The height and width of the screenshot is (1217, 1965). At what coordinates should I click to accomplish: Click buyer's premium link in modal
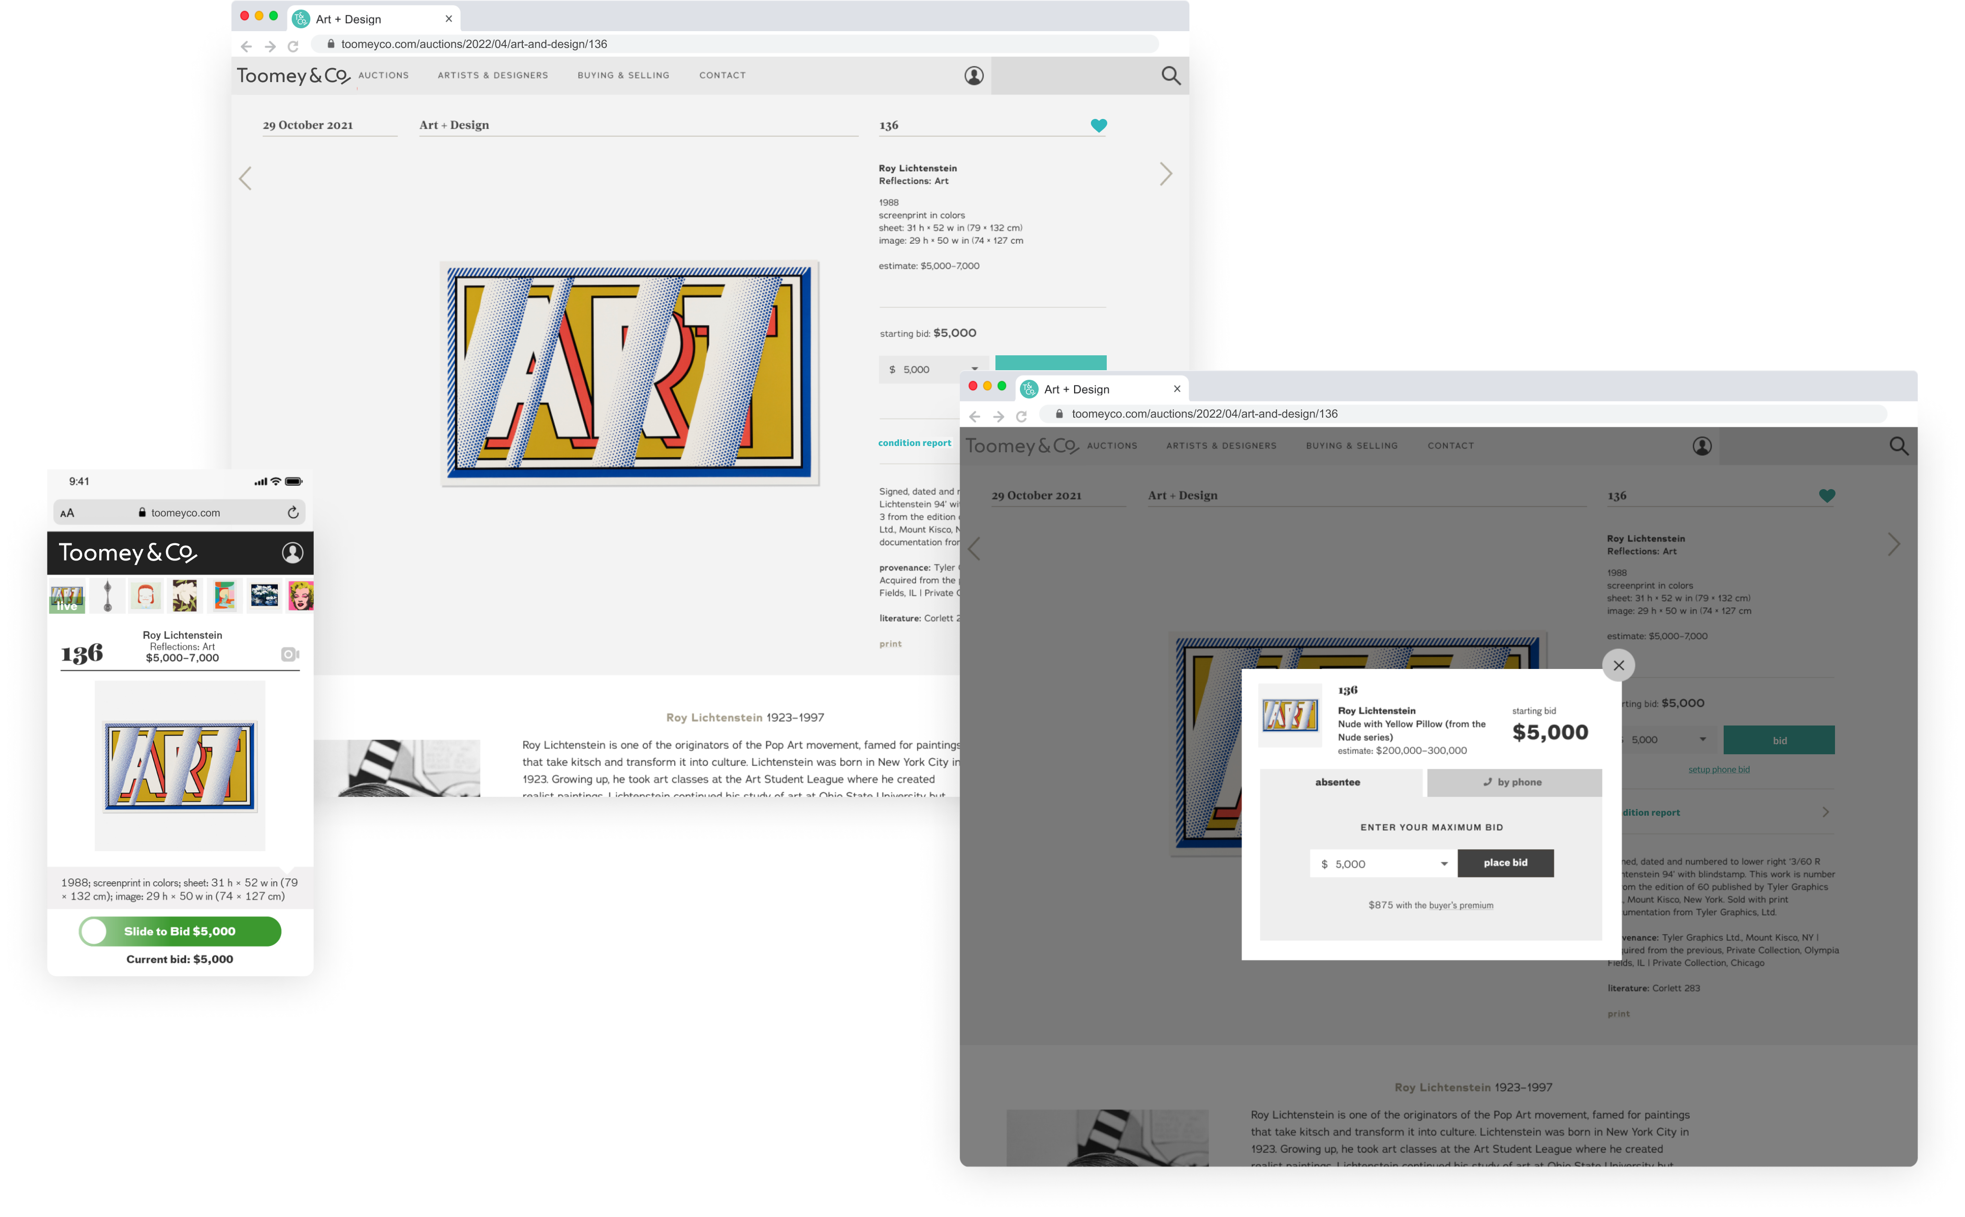(x=1461, y=905)
